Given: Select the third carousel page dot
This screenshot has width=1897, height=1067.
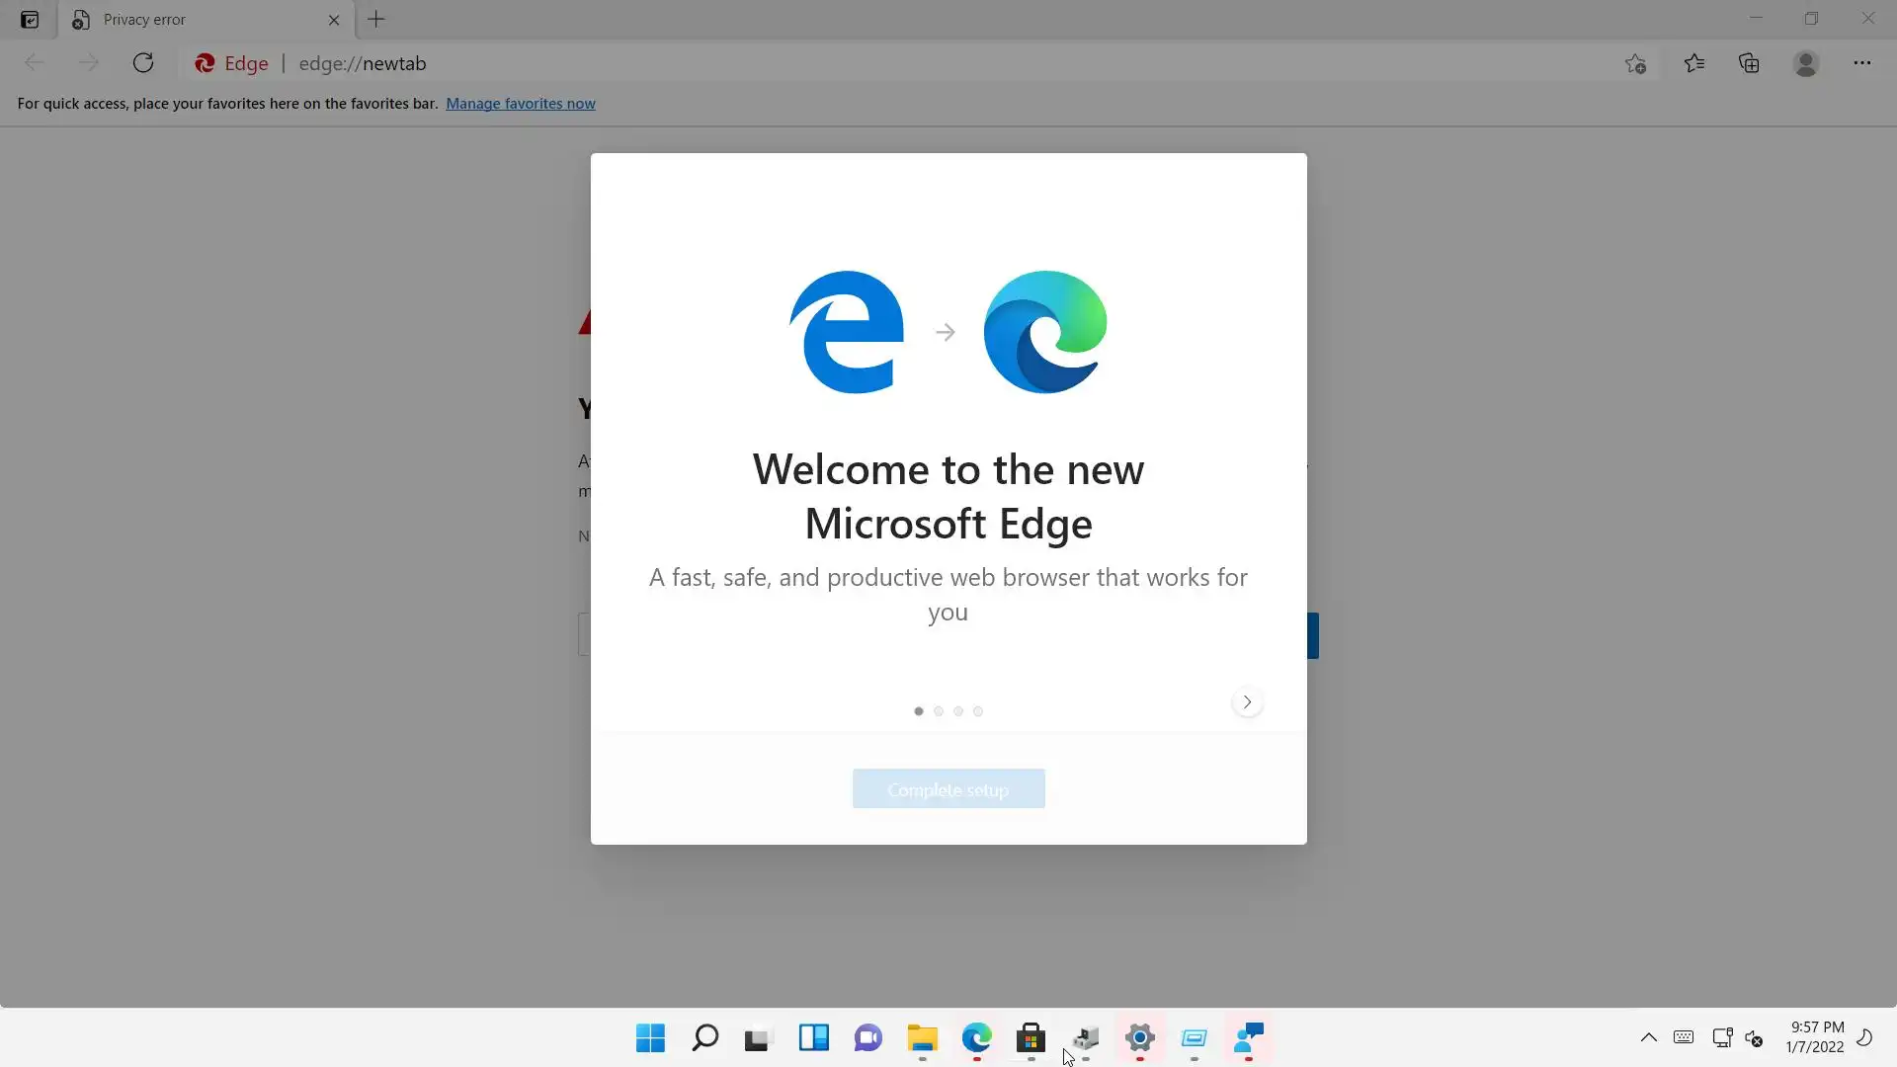Looking at the screenshot, I should pos(958,711).
